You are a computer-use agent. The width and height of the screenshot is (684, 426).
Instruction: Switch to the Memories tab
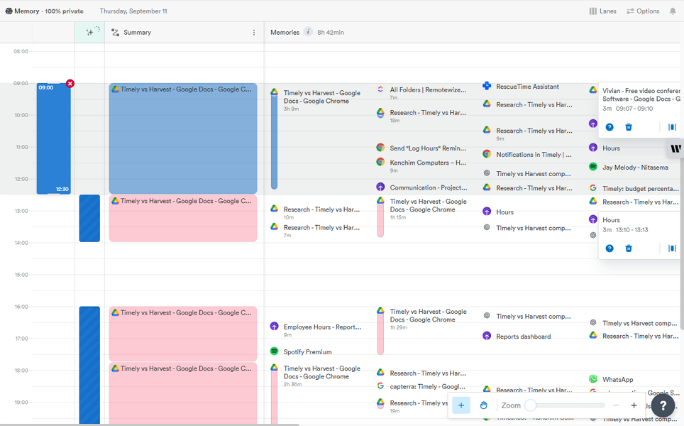(x=283, y=31)
